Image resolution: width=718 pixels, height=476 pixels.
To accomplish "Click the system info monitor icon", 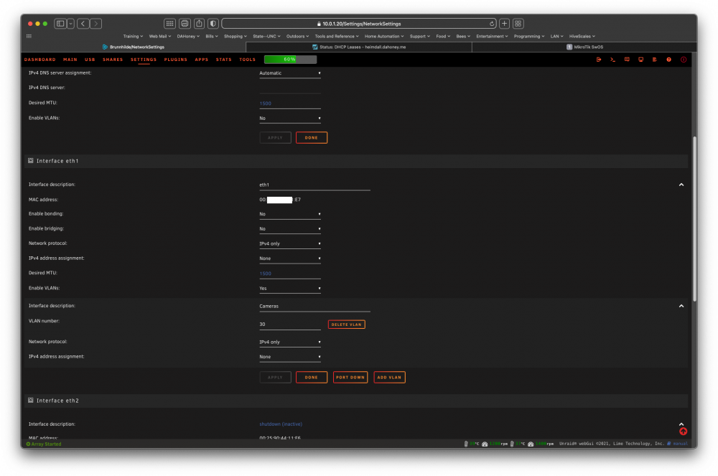I will (x=640, y=60).
